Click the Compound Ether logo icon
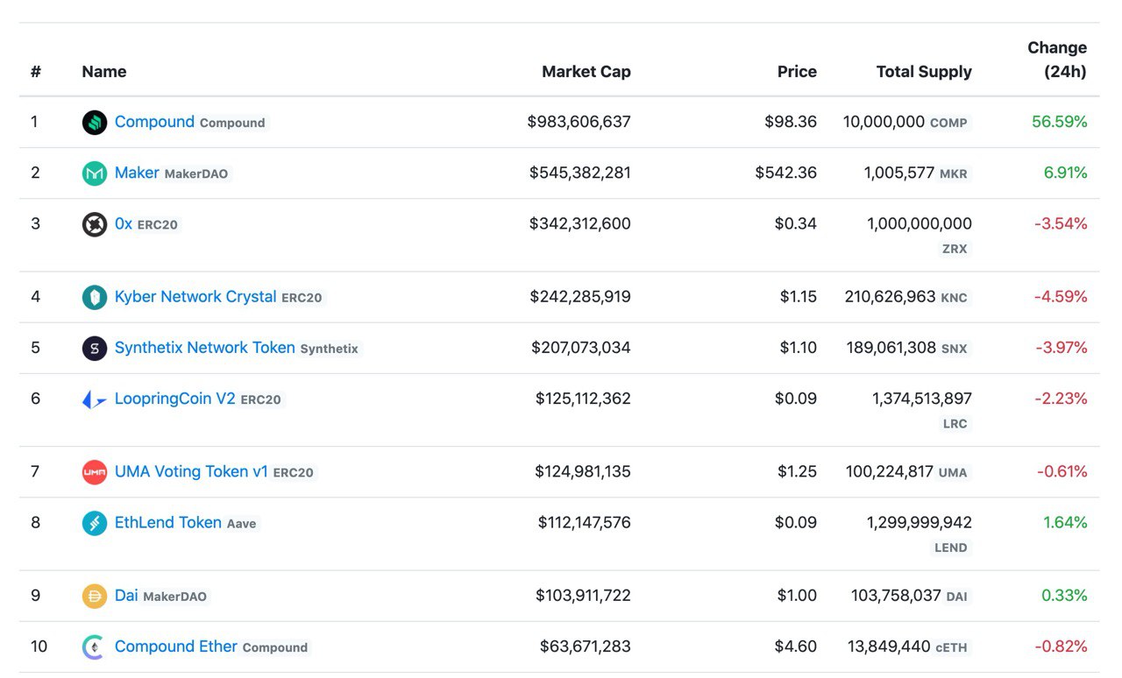This screenshot has height=678, width=1122. (95, 647)
